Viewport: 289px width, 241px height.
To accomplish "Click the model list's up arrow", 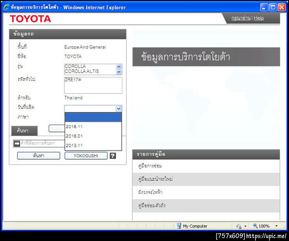I will (119, 66).
